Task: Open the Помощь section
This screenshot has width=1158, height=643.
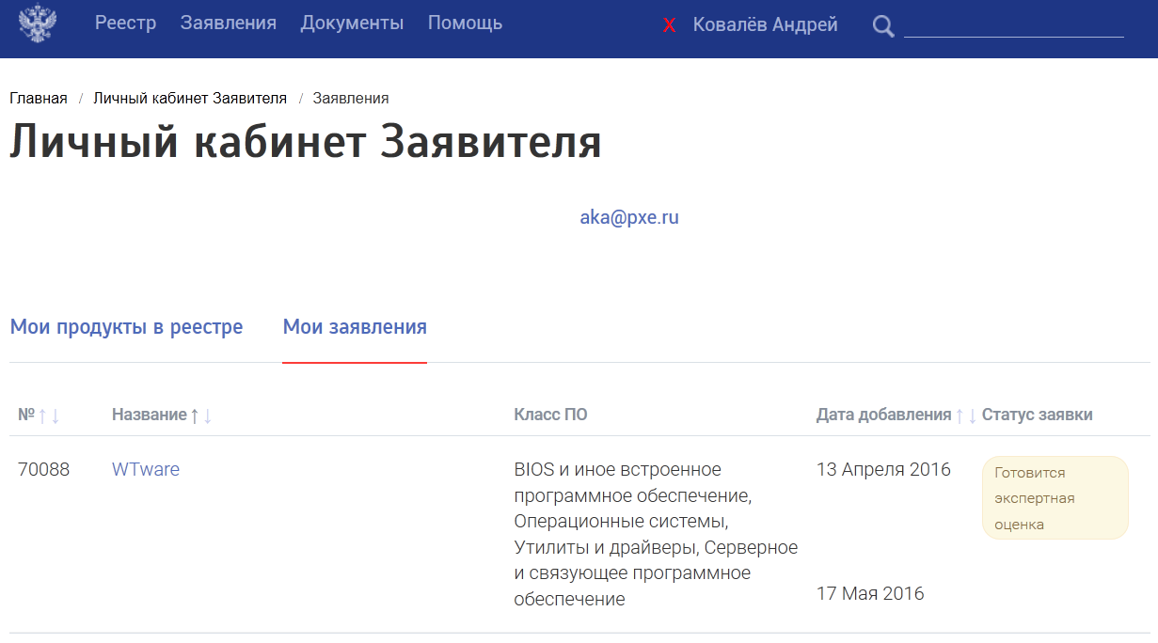Action: (465, 24)
